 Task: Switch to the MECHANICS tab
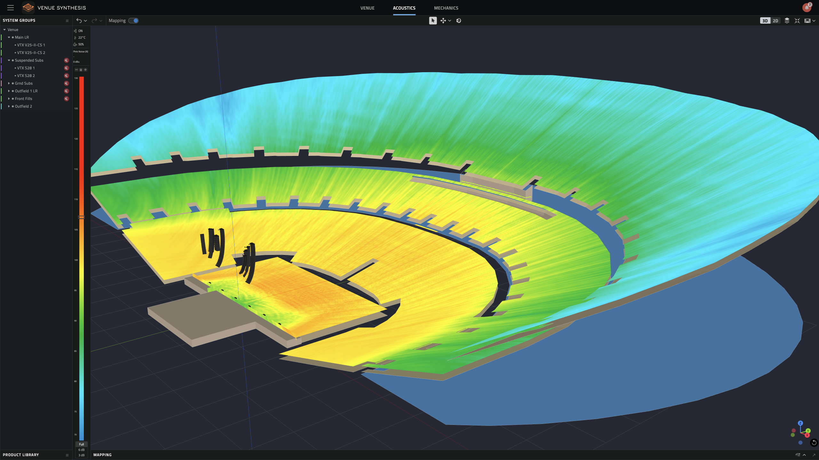pos(446,8)
